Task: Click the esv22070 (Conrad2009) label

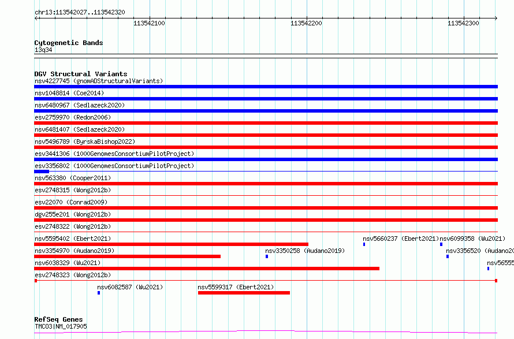Action: [71, 202]
